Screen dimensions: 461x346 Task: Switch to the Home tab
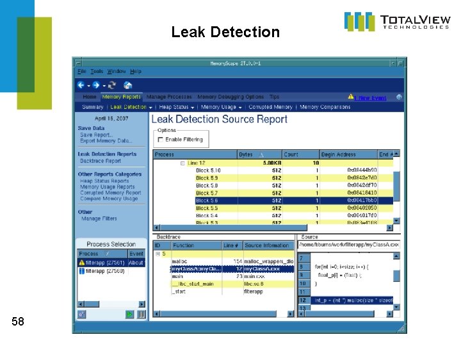90,97
